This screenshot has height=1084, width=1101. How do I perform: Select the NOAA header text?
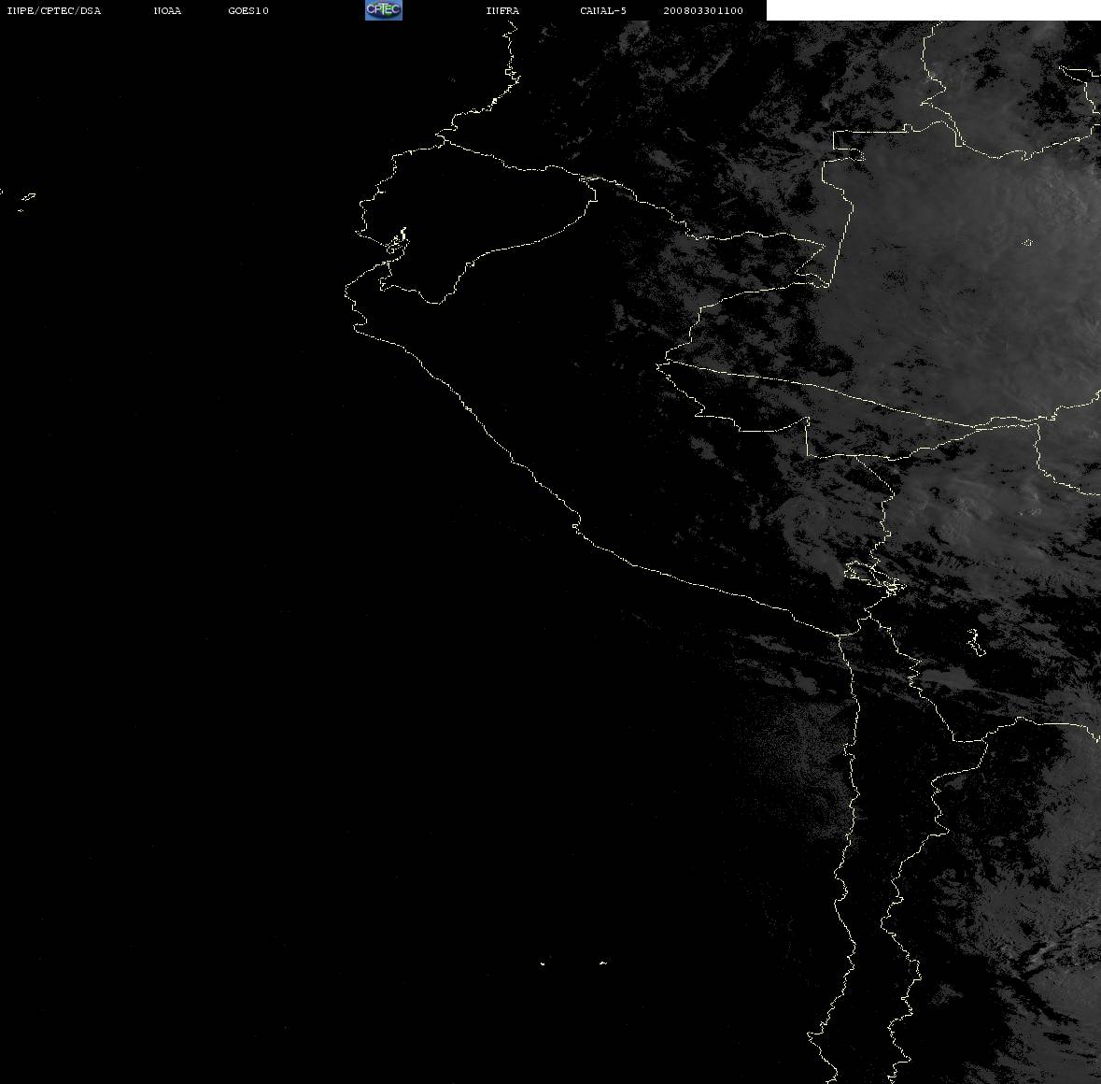pyautogui.click(x=167, y=10)
